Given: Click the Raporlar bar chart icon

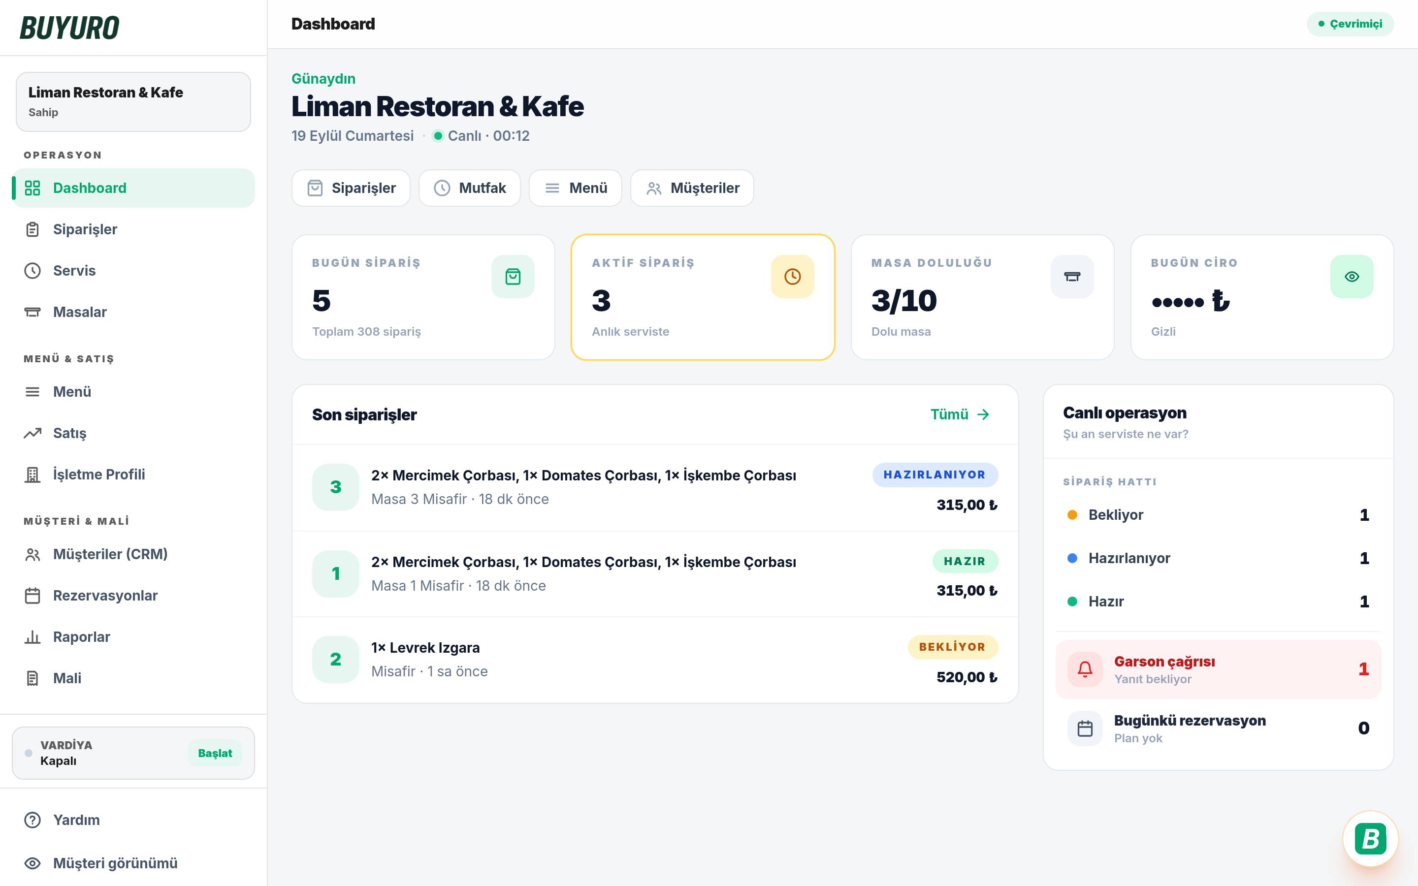Looking at the screenshot, I should point(32,637).
